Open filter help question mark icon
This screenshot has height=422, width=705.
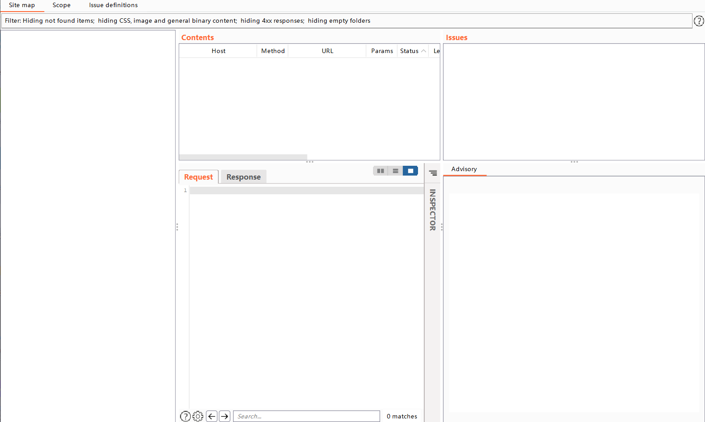pyautogui.click(x=699, y=20)
